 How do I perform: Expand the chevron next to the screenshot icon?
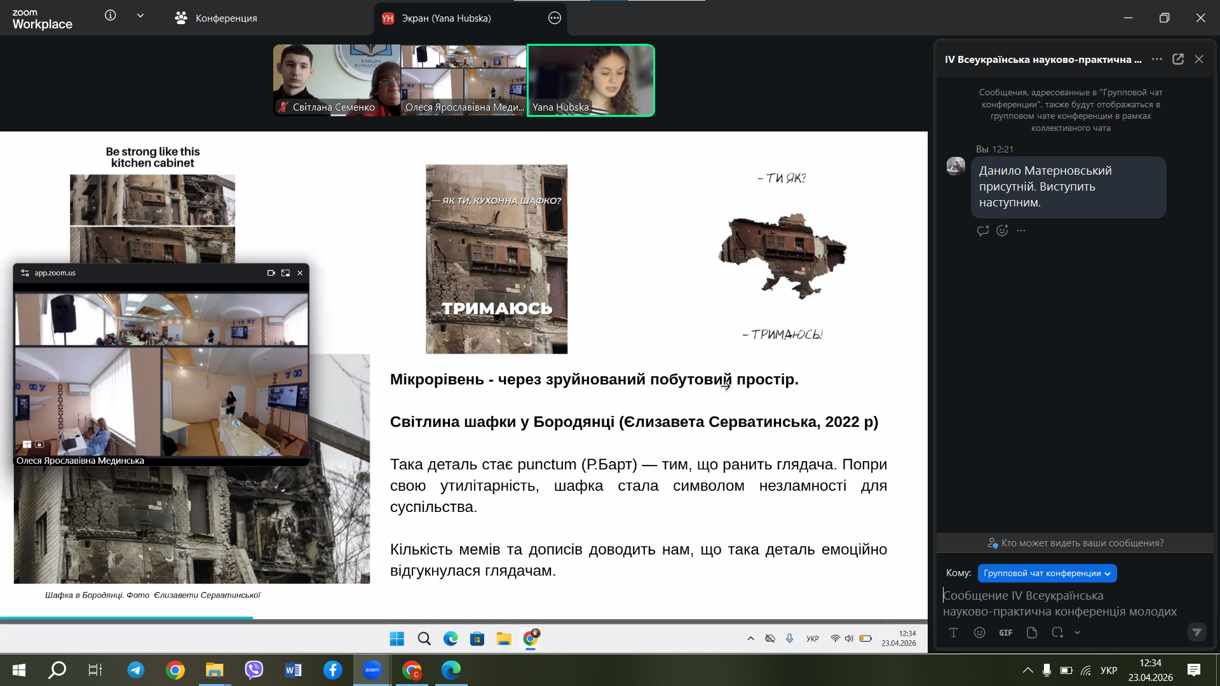click(1077, 632)
